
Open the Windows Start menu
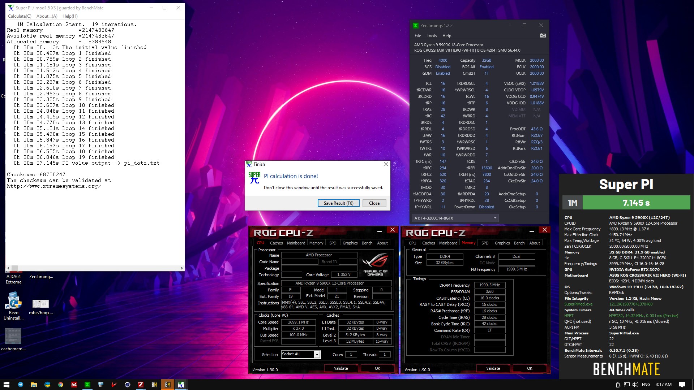7,385
